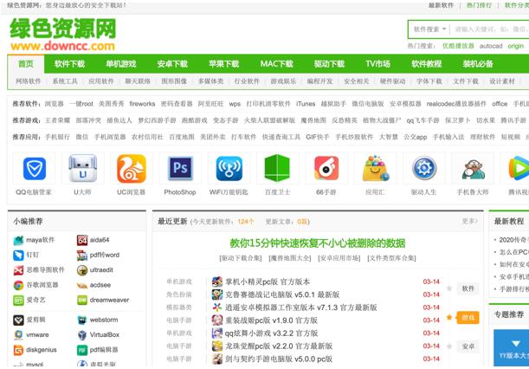
Task: Click the 绿色资源网 site logo
Action: (x=62, y=35)
